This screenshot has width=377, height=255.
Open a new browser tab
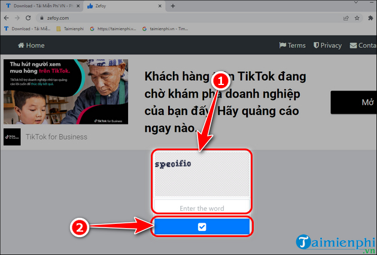(173, 6)
